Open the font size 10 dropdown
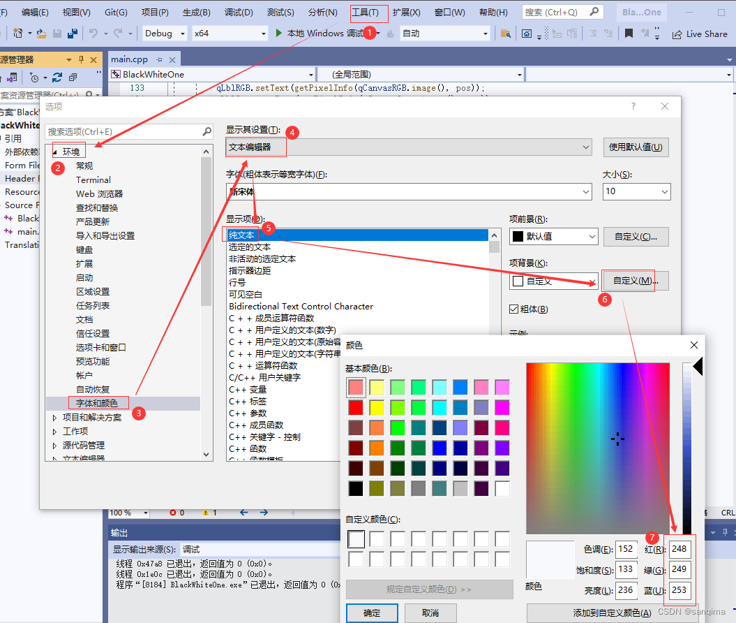This screenshot has height=623, width=736. [x=665, y=191]
